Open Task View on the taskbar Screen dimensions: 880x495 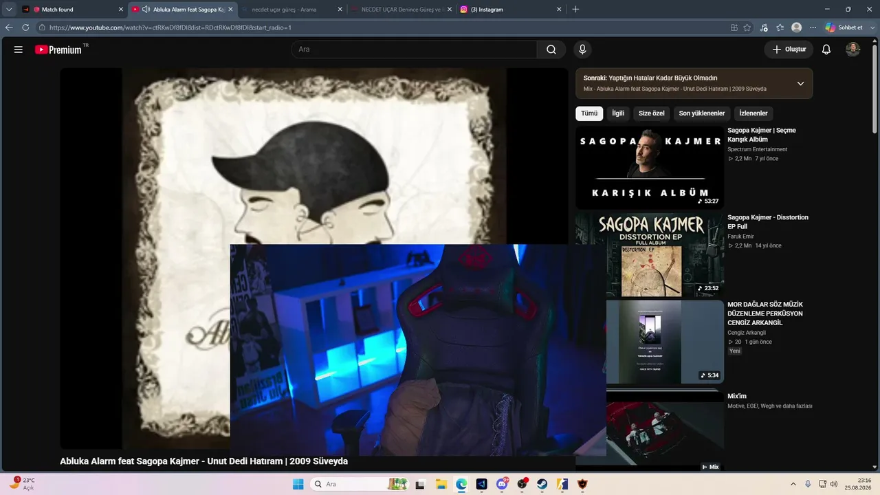pyautogui.click(x=420, y=484)
